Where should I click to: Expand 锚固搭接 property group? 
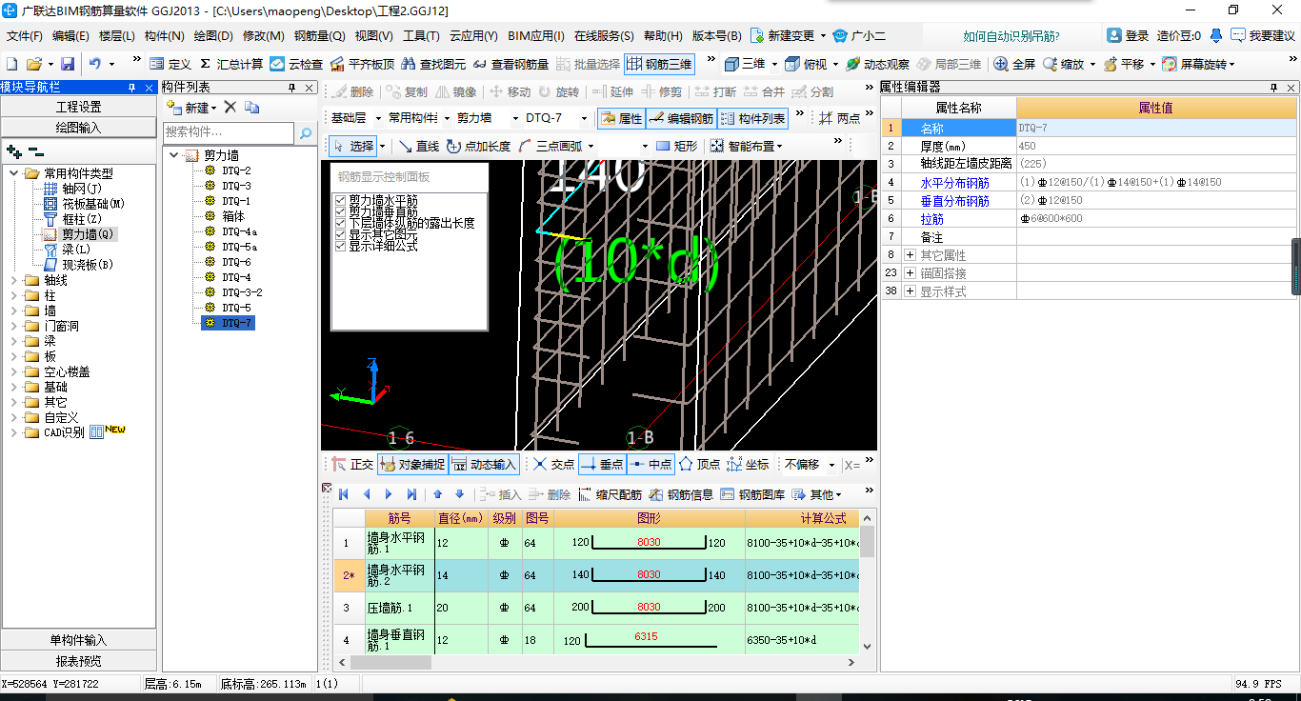(910, 273)
